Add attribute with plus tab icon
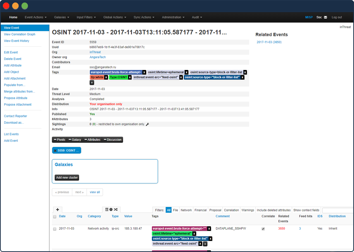The height and width of the screenshot is (252, 354). pos(58,210)
